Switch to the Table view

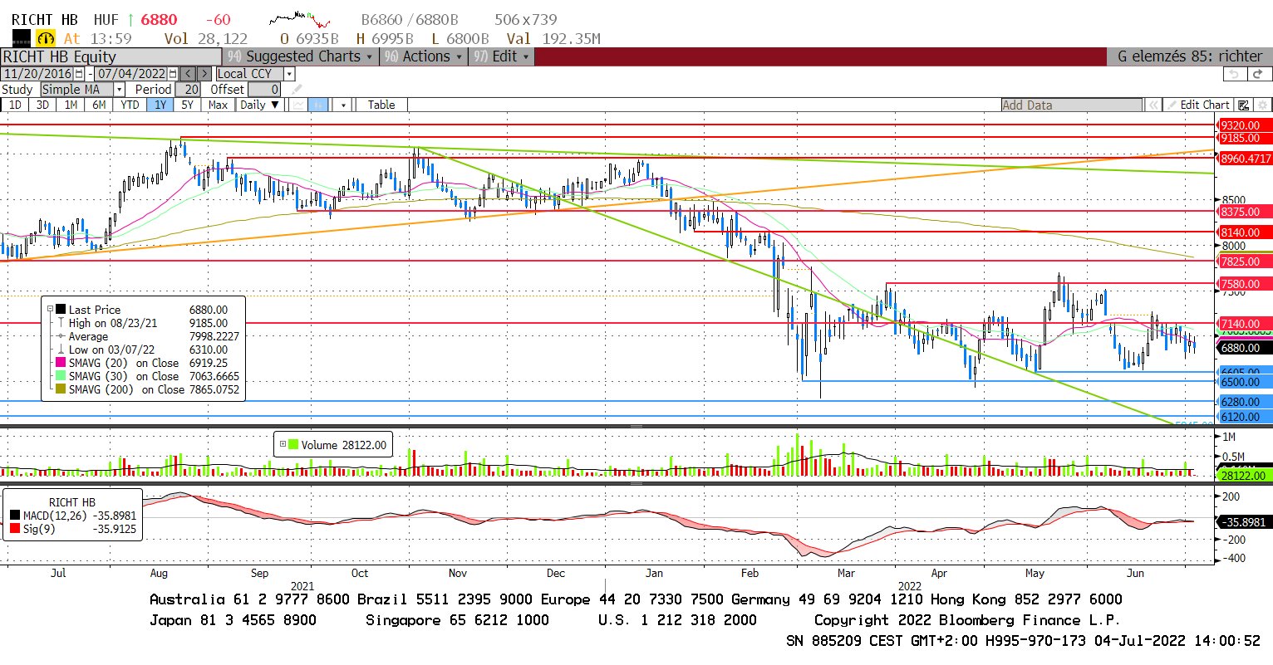[x=381, y=105]
